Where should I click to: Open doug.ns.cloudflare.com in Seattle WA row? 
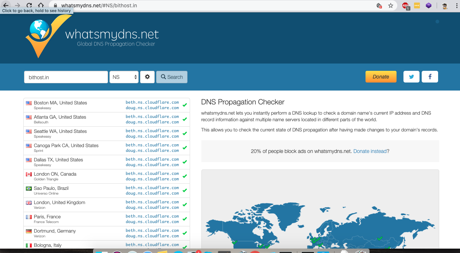pyautogui.click(x=152, y=136)
